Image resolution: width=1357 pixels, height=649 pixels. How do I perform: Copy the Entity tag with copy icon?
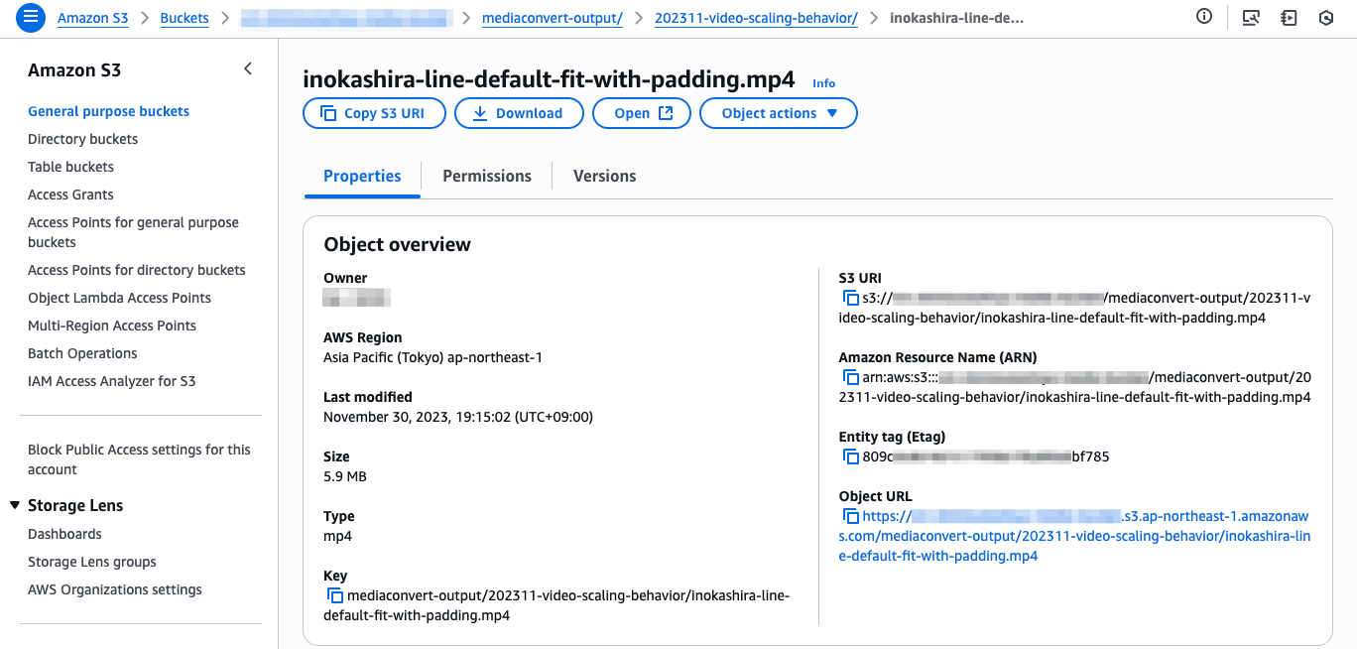pos(850,456)
